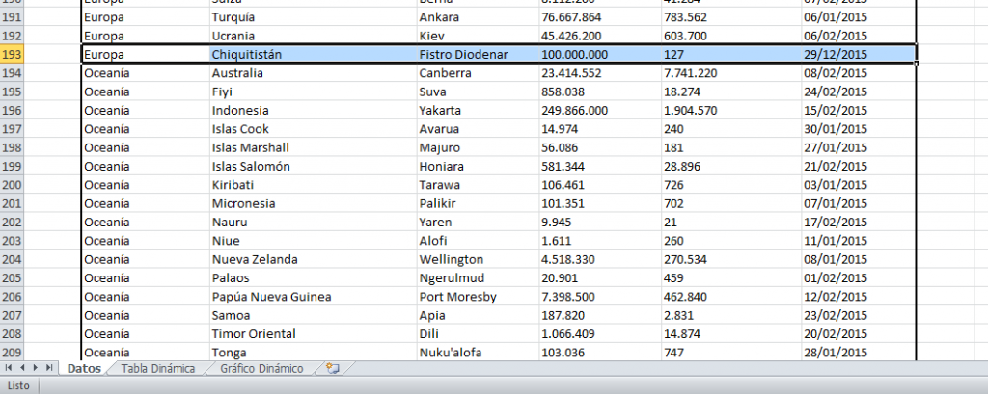Click the Indonesia cell
Viewport: 988px width, 394px height.
click(314, 110)
